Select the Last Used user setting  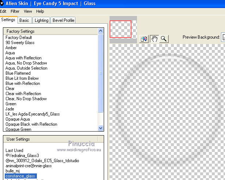pos(14,150)
